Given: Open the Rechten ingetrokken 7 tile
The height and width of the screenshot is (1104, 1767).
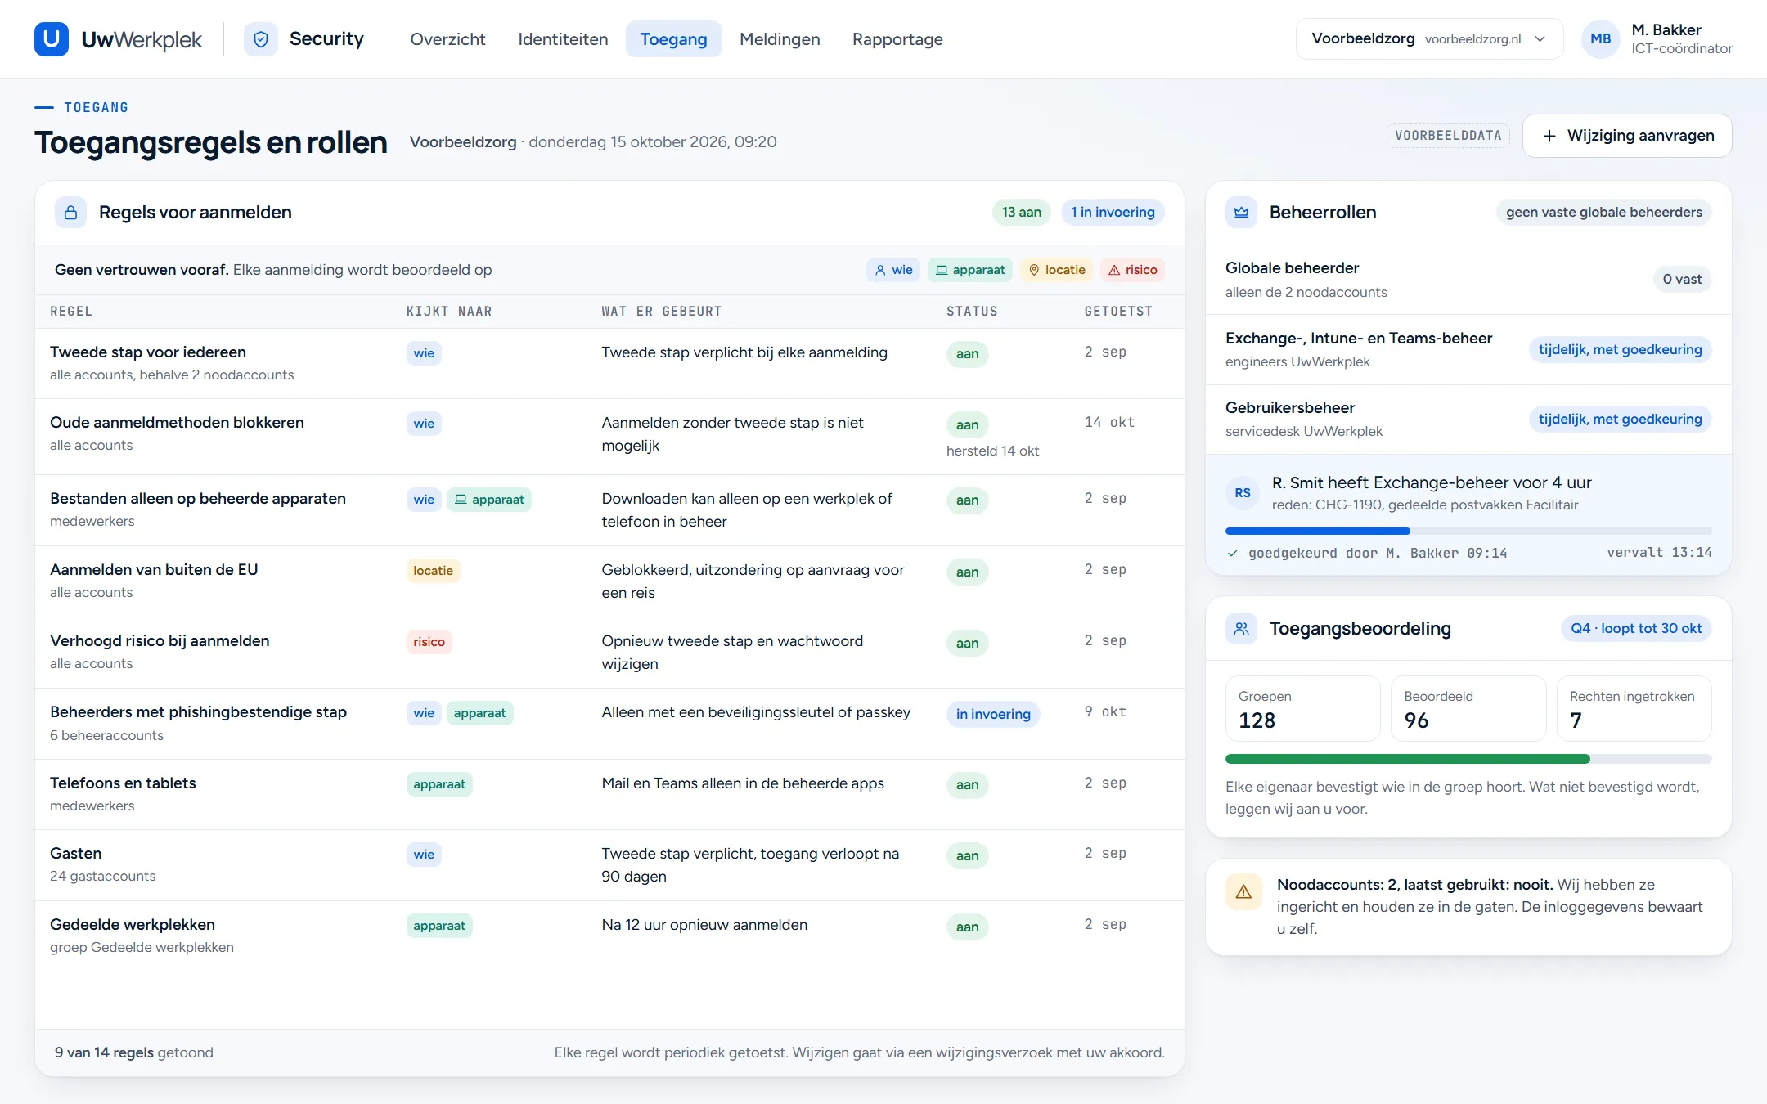Looking at the screenshot, I should [x=1634, y=709].
